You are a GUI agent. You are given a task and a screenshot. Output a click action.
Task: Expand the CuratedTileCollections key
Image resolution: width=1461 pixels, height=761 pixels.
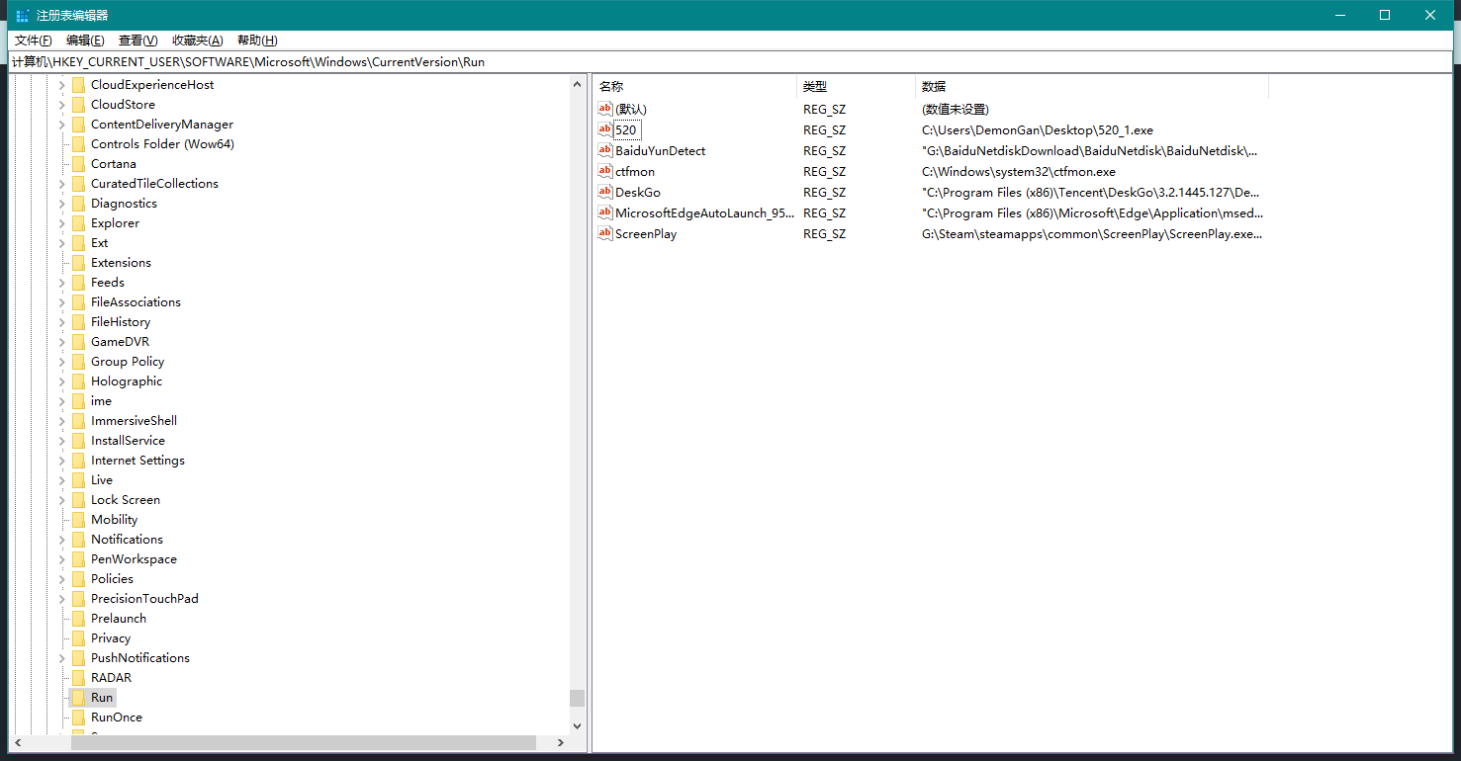point(61,183)
